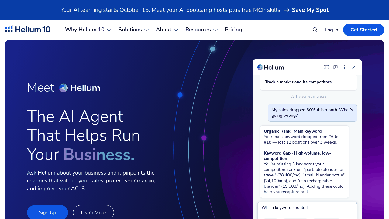This screenshot has width=389, height=219.
Task: Expand the Solutions dropdown
Action: pos(133,30)
